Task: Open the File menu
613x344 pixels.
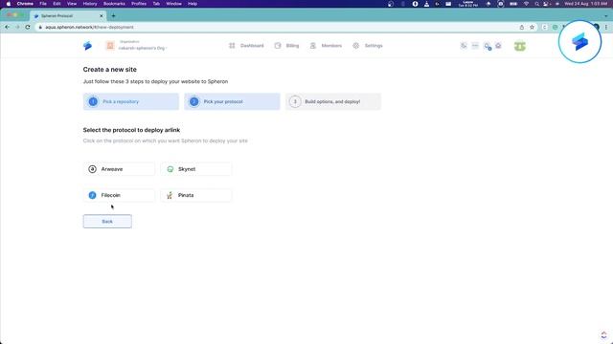Action: tap(43, 4)
